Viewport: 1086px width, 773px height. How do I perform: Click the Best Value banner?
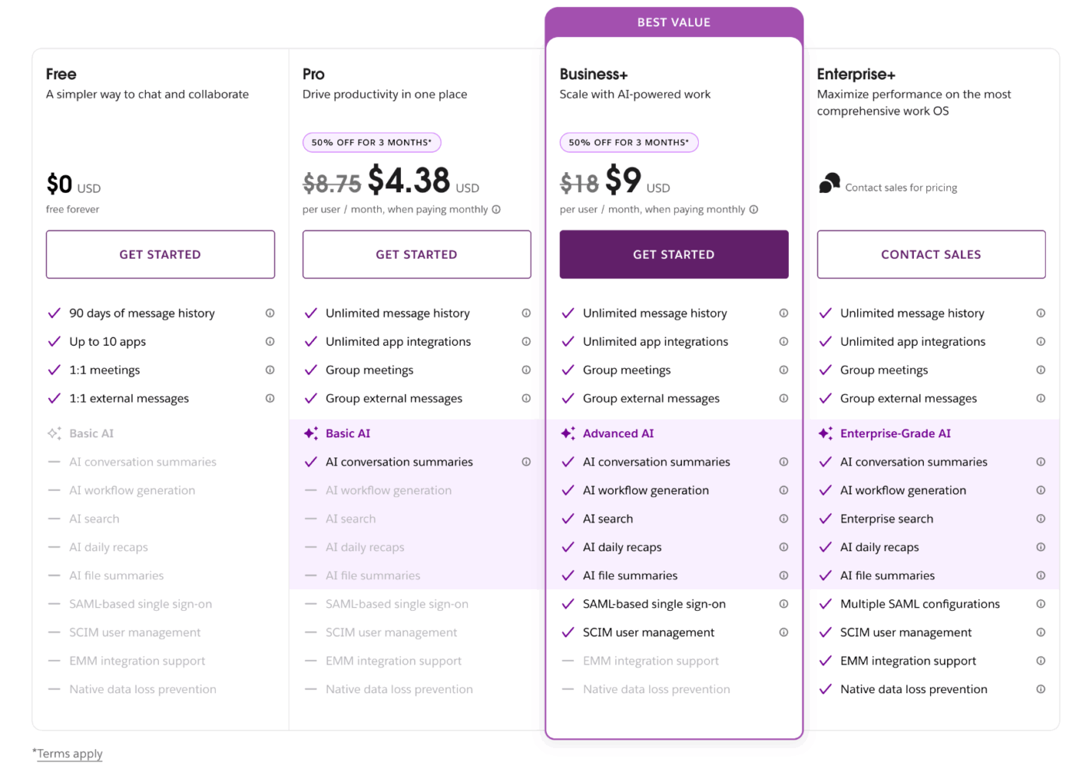pos(673,22)
